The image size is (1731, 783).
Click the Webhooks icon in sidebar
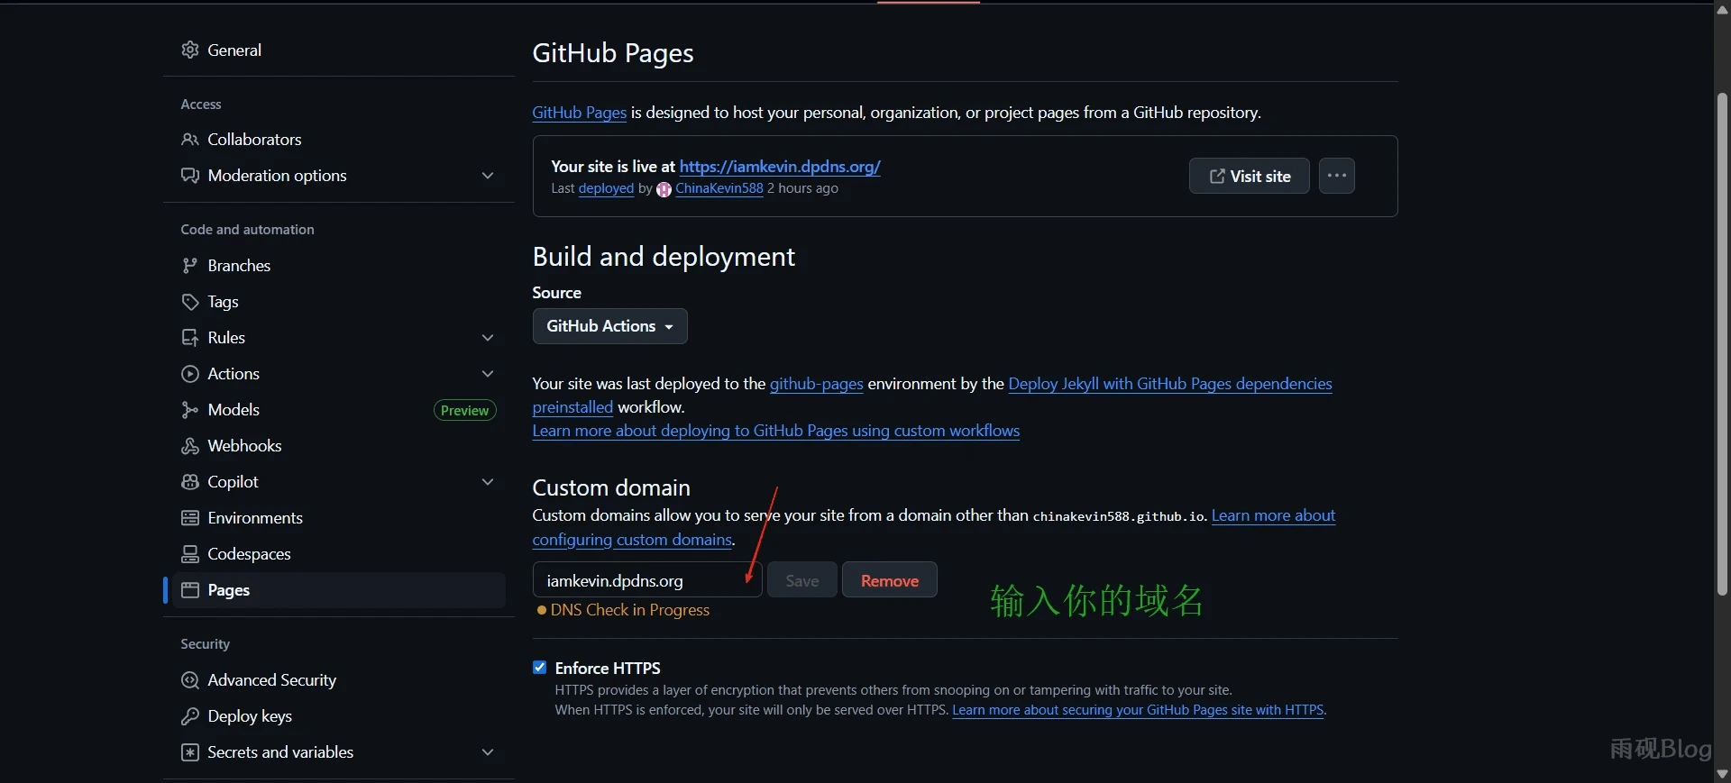tap(189, 446)
